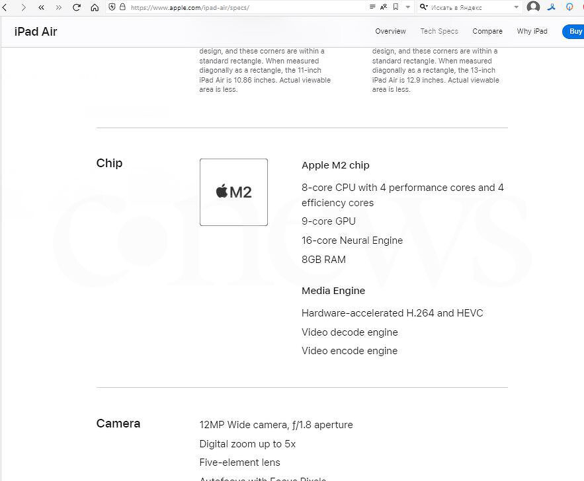Bookmark this page with the bookmark icon
Viewport: 584px width, 481px height.
click(x=396, y=7)
